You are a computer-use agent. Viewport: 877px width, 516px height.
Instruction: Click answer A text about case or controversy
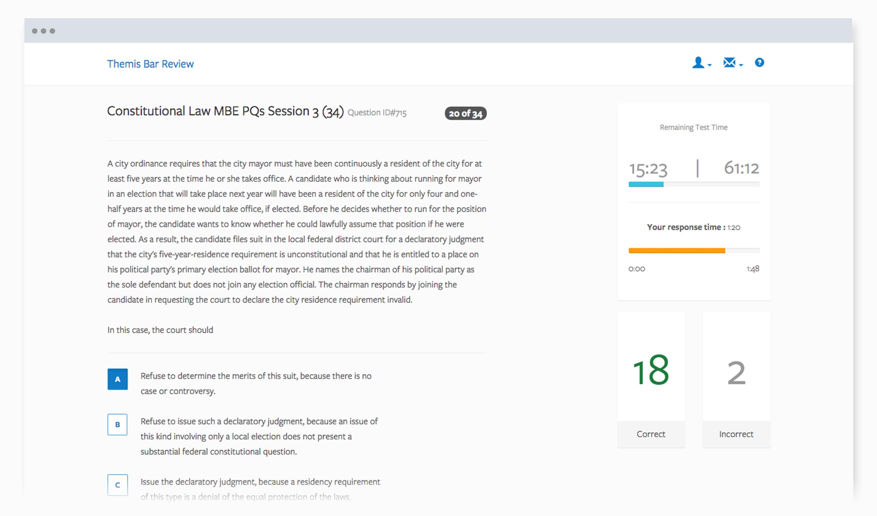point(256,384)
